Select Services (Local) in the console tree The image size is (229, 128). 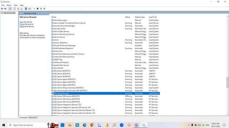click(10, 13)
